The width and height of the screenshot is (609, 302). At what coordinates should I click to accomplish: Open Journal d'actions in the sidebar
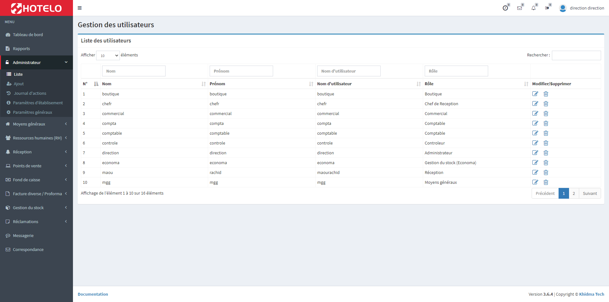pyautogui.click(x=30, y=93)
